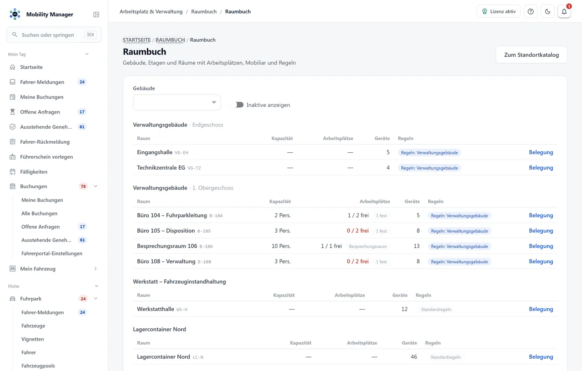Click the Fahrer-Meldungen inbox icon under Mein Tag

[x=13, y=82]
